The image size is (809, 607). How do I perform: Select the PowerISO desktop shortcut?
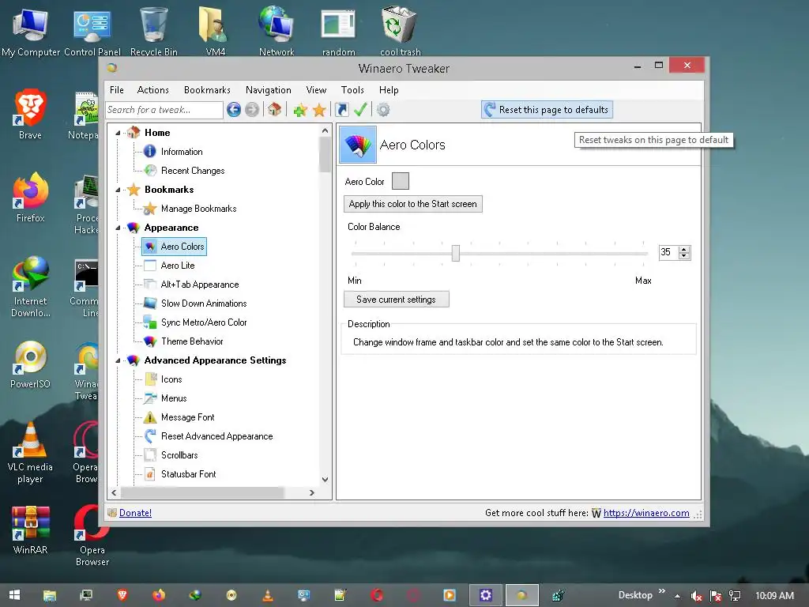[x=31, y=365]
